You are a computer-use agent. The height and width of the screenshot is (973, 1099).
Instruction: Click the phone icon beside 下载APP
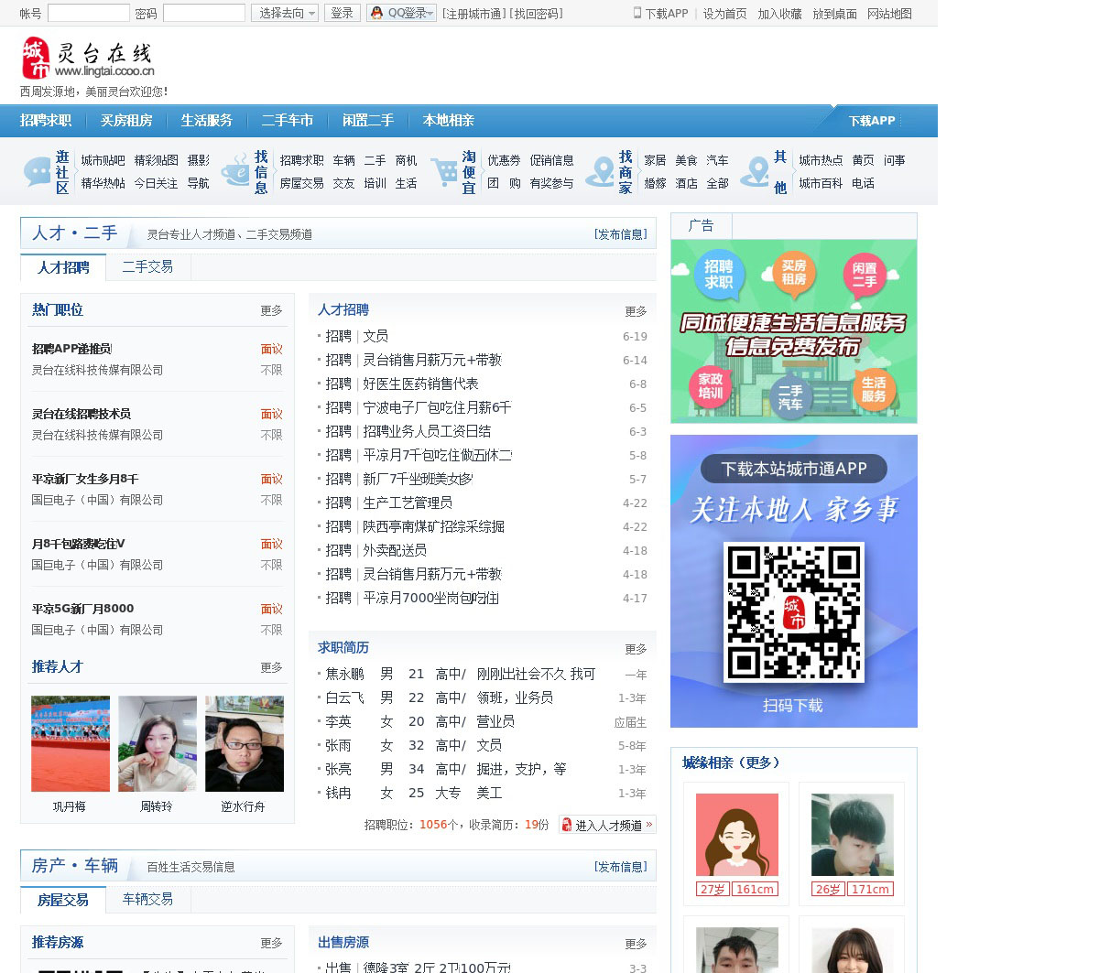(x=637, y=13)
